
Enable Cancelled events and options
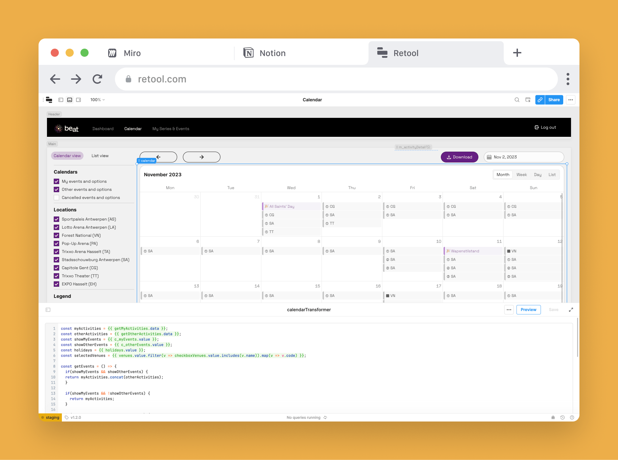56,198
